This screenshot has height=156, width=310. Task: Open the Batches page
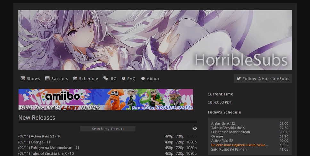coord(57,78)
